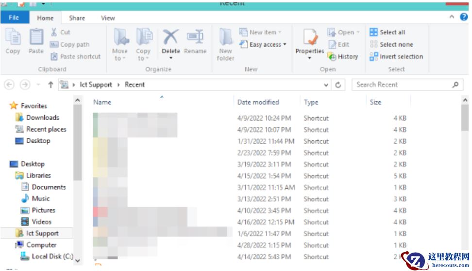
Task: Select the row dated 4/9/2022 10:24 PM
Action: pos(250,118)
